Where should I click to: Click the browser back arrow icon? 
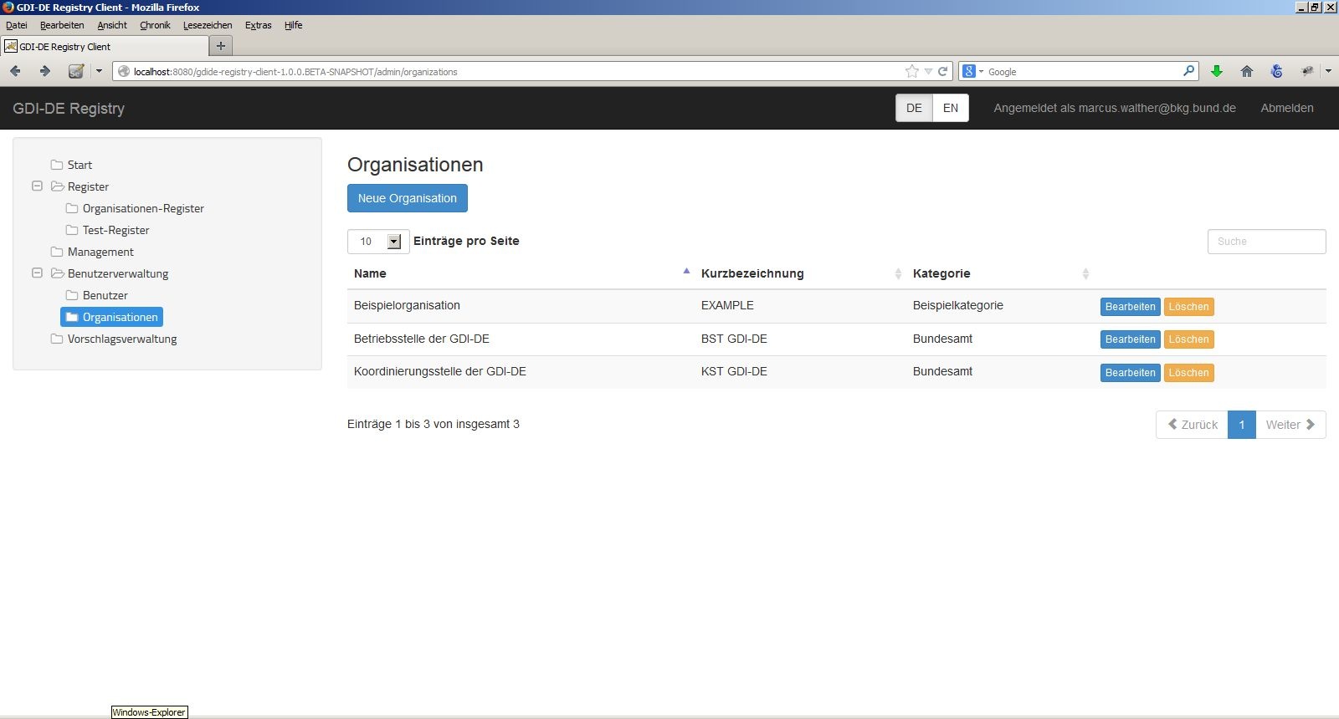(x=15, y=71)
